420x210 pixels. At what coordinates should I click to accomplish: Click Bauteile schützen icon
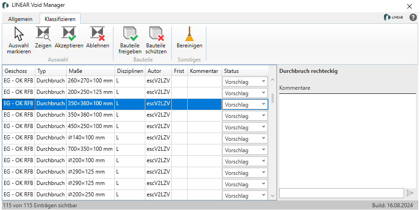pyautogui.click(x=156, y=34)
